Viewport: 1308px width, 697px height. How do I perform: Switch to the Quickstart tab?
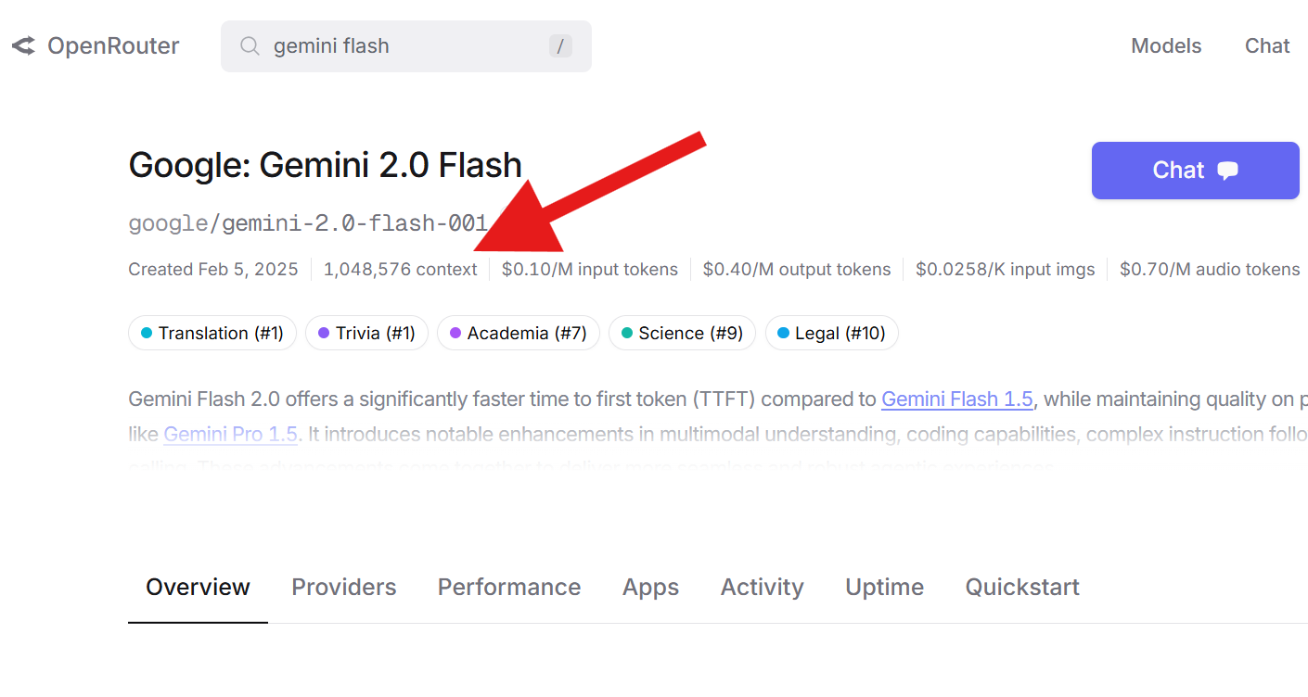point(1022,587)
